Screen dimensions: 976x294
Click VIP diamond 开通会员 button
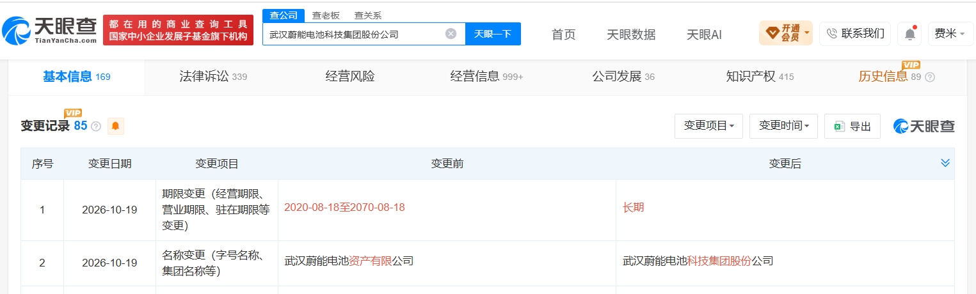coord(785,33)
